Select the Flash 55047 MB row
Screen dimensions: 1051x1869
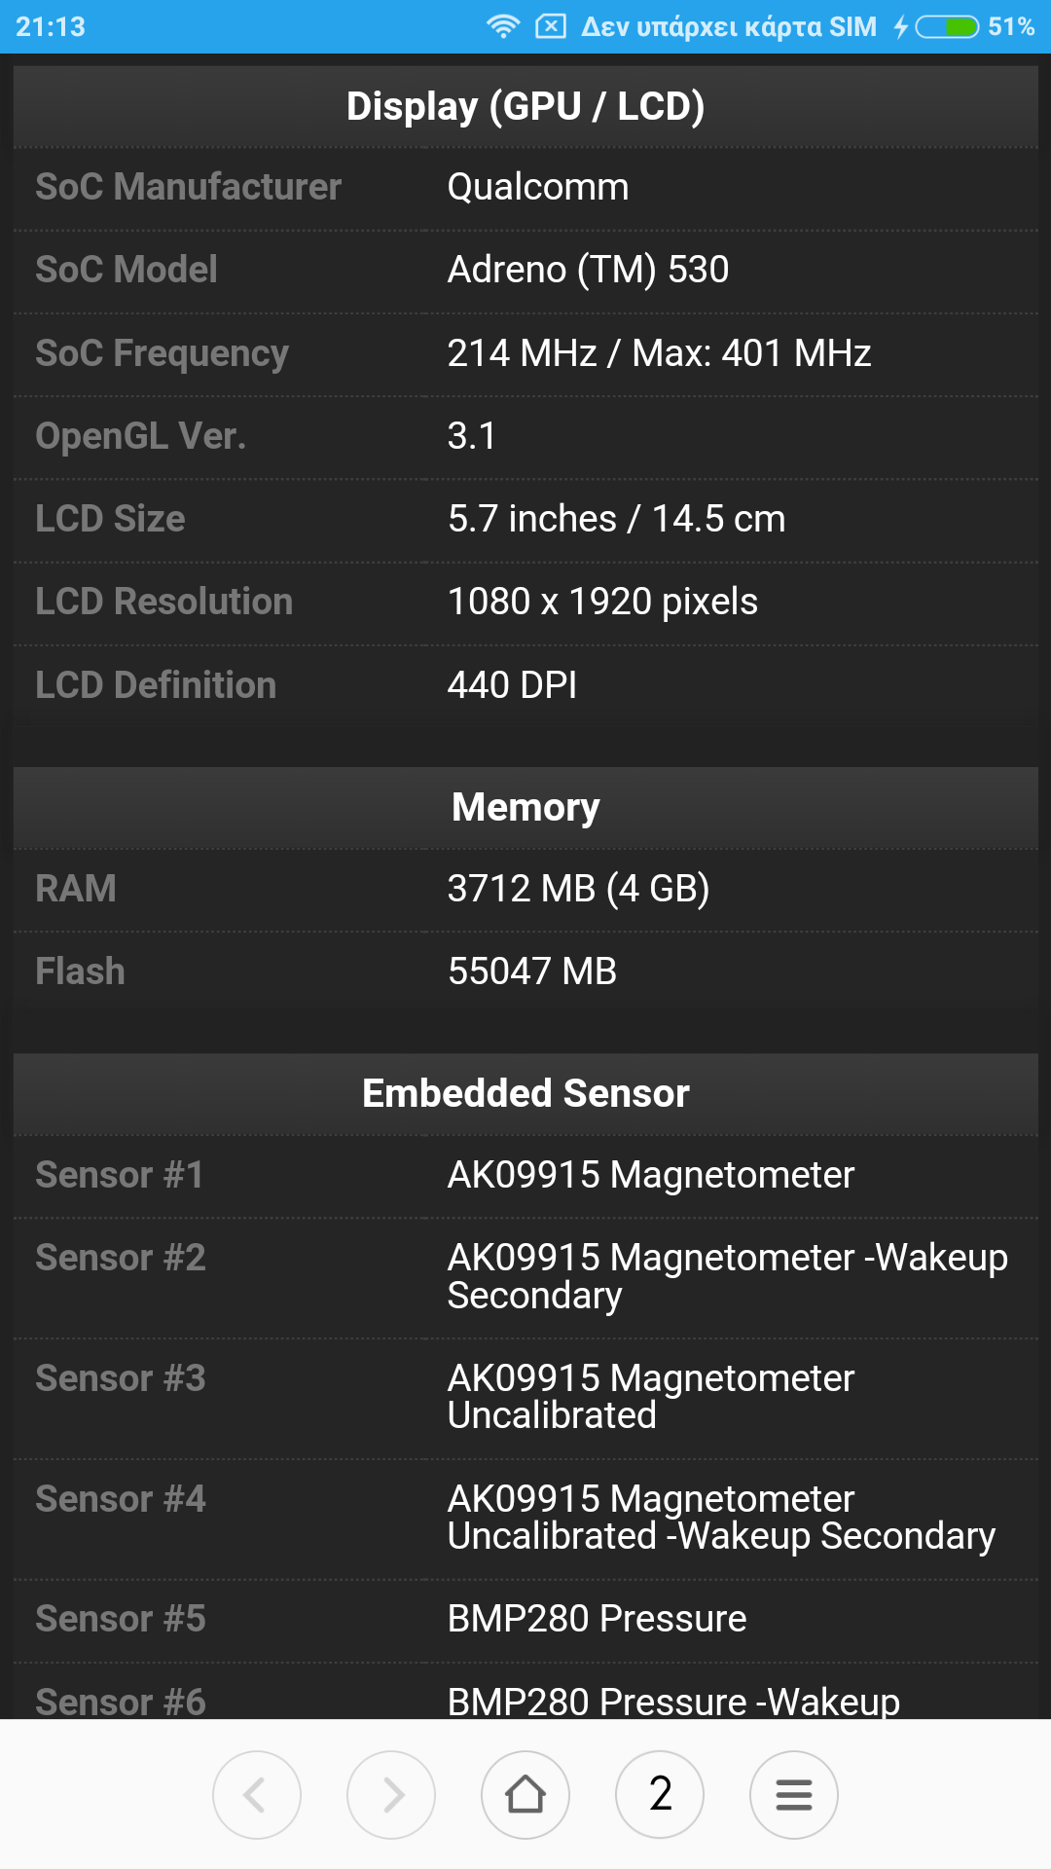pos(525,971)
